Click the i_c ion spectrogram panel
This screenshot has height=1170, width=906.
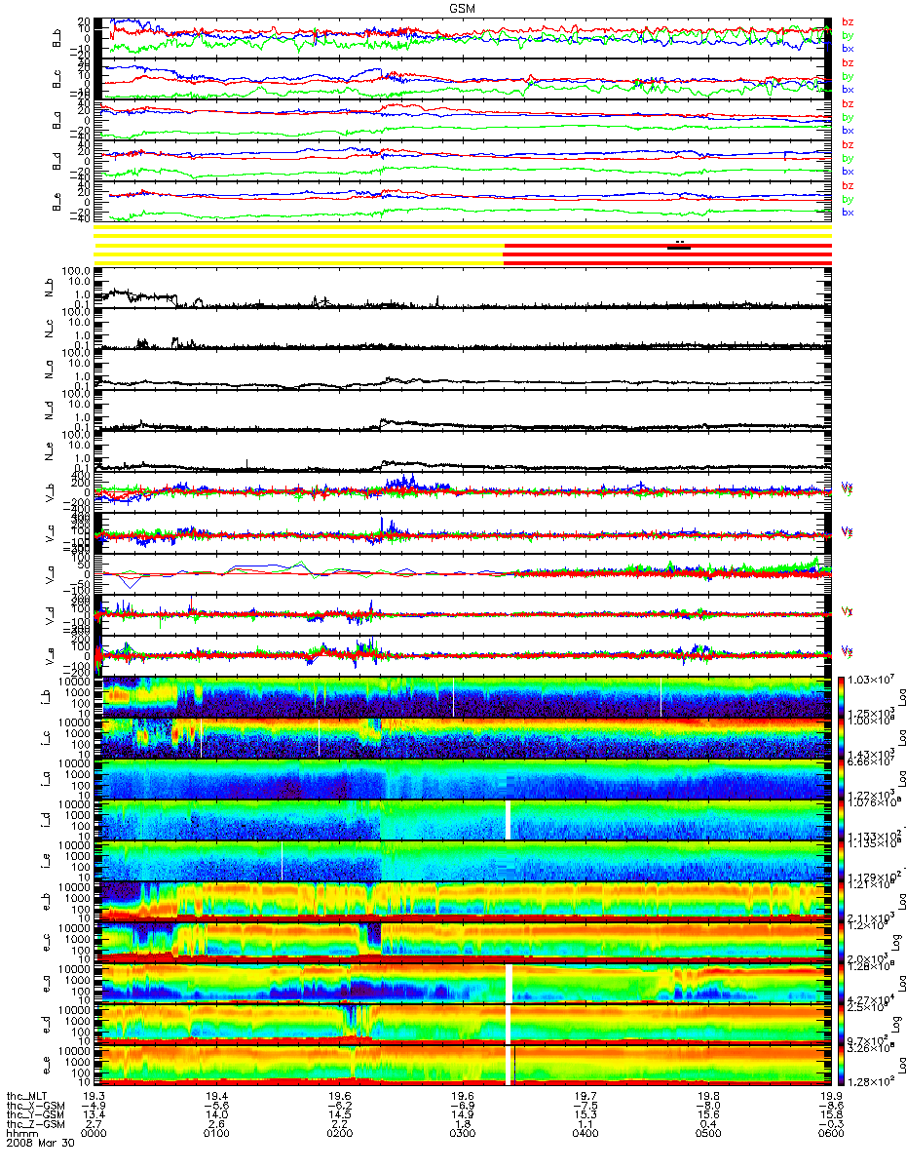(x=463, y=738)
